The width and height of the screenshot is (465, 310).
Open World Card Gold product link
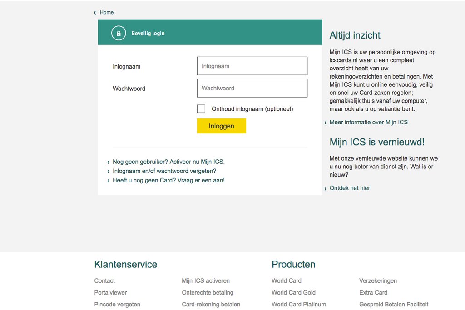pos(293,292)
